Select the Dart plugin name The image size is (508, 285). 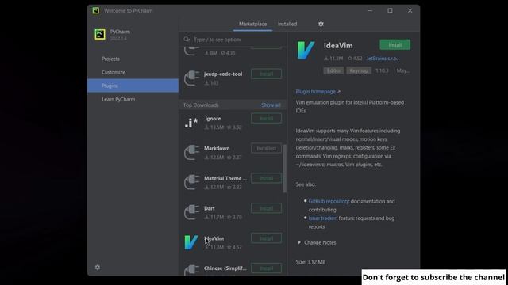click(210, 208)
